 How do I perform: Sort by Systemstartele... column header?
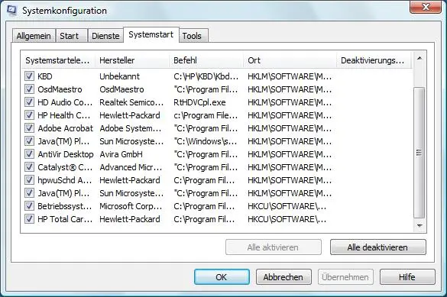[58, 60]
